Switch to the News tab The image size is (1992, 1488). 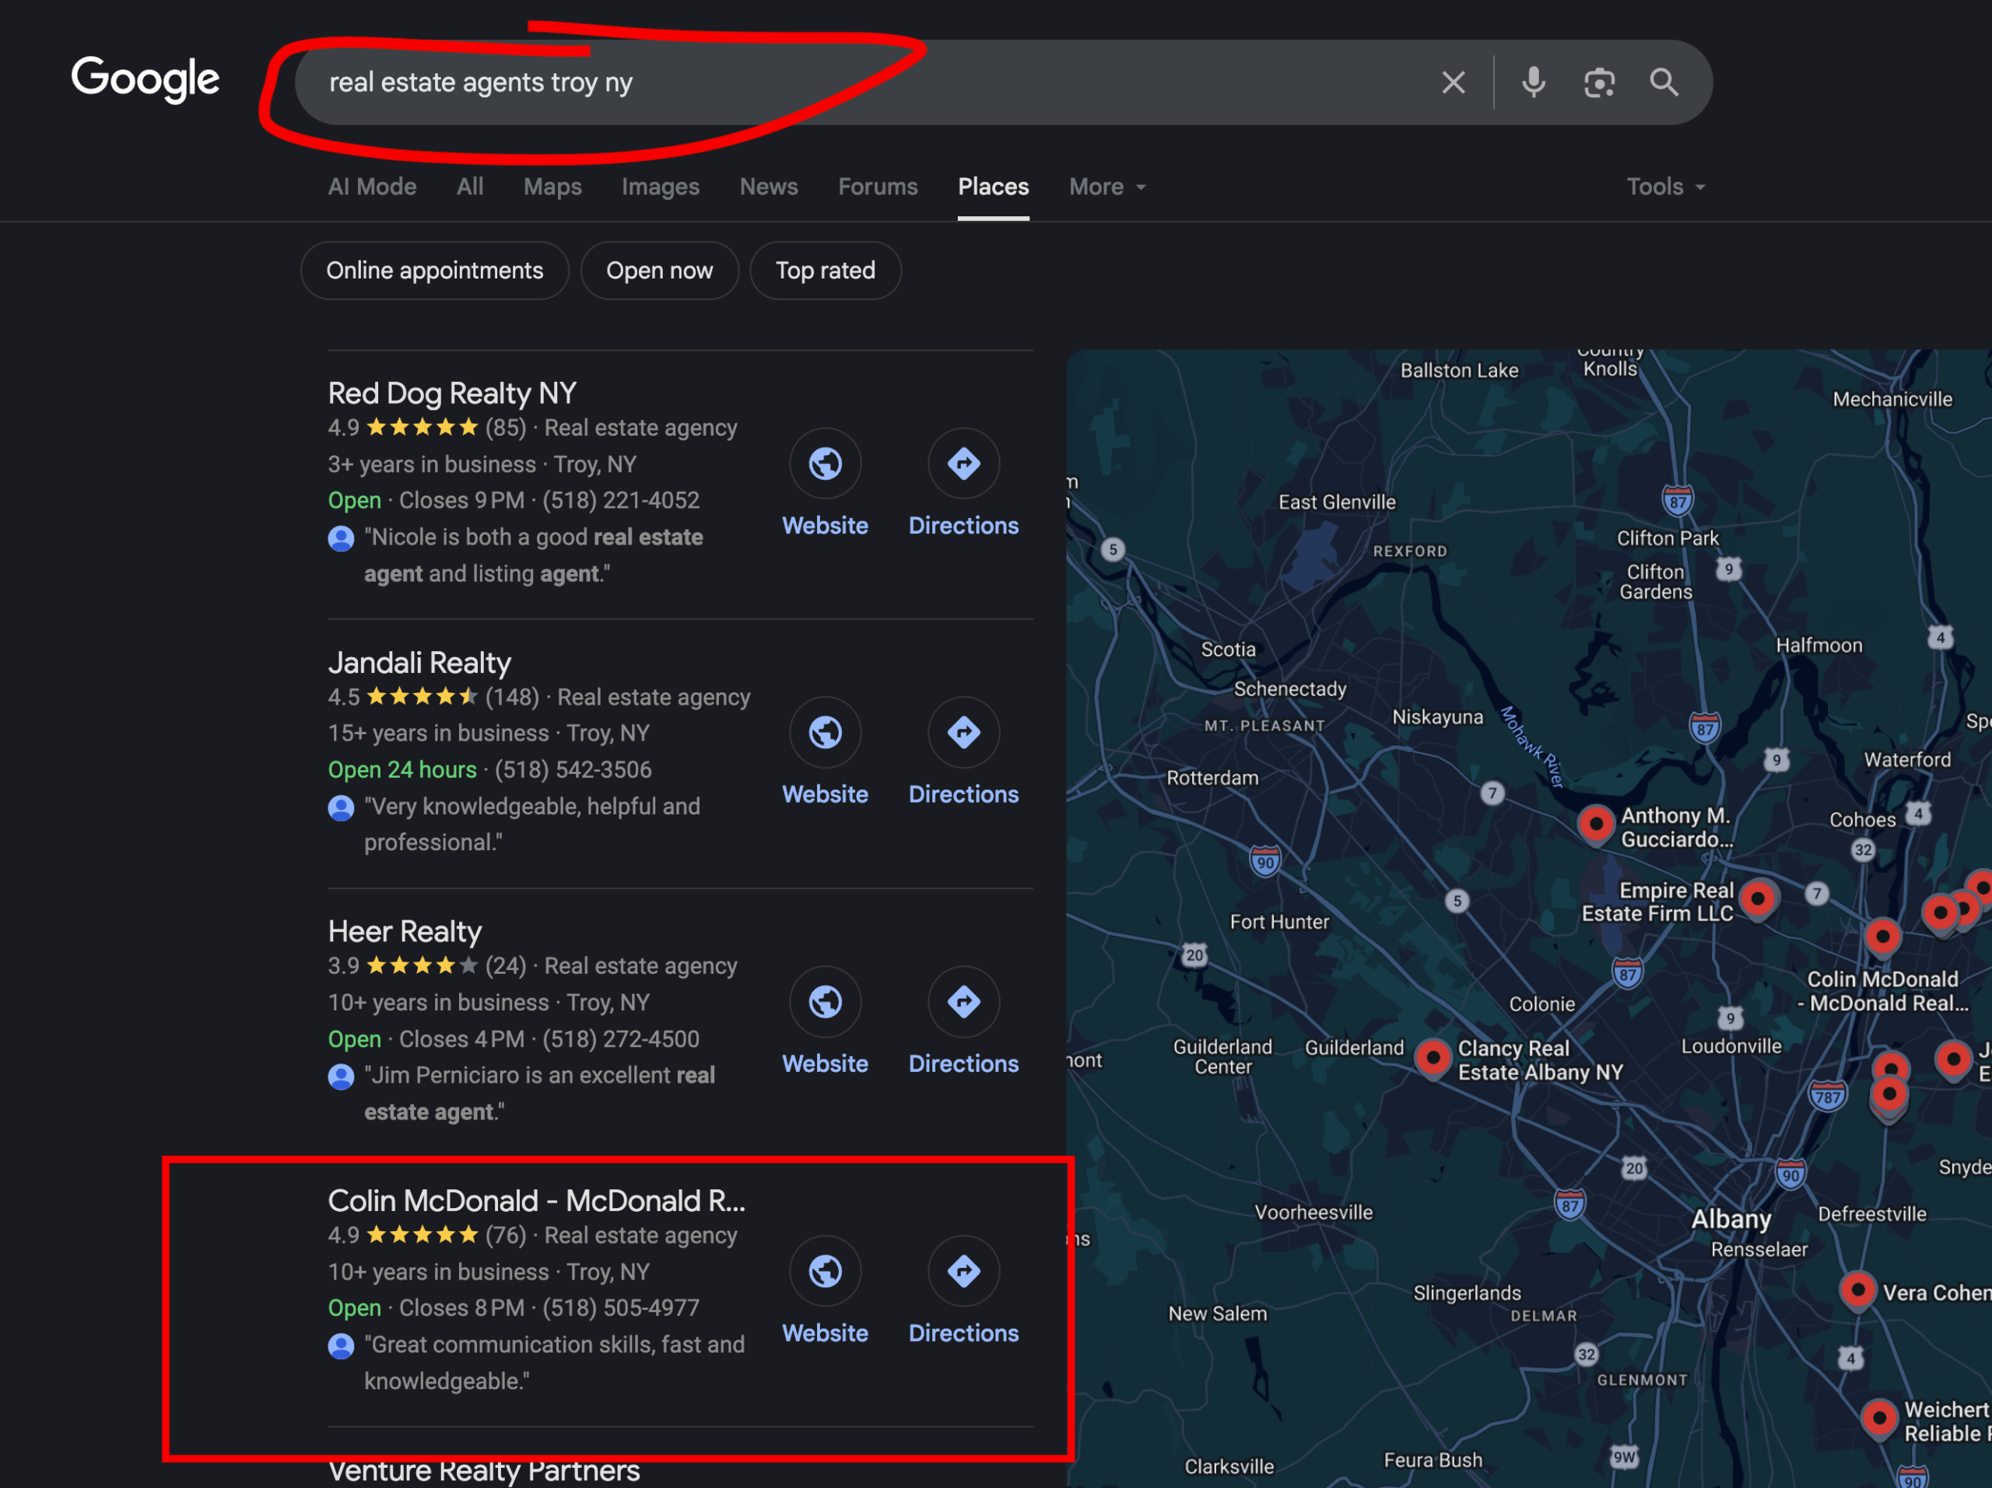768,187
